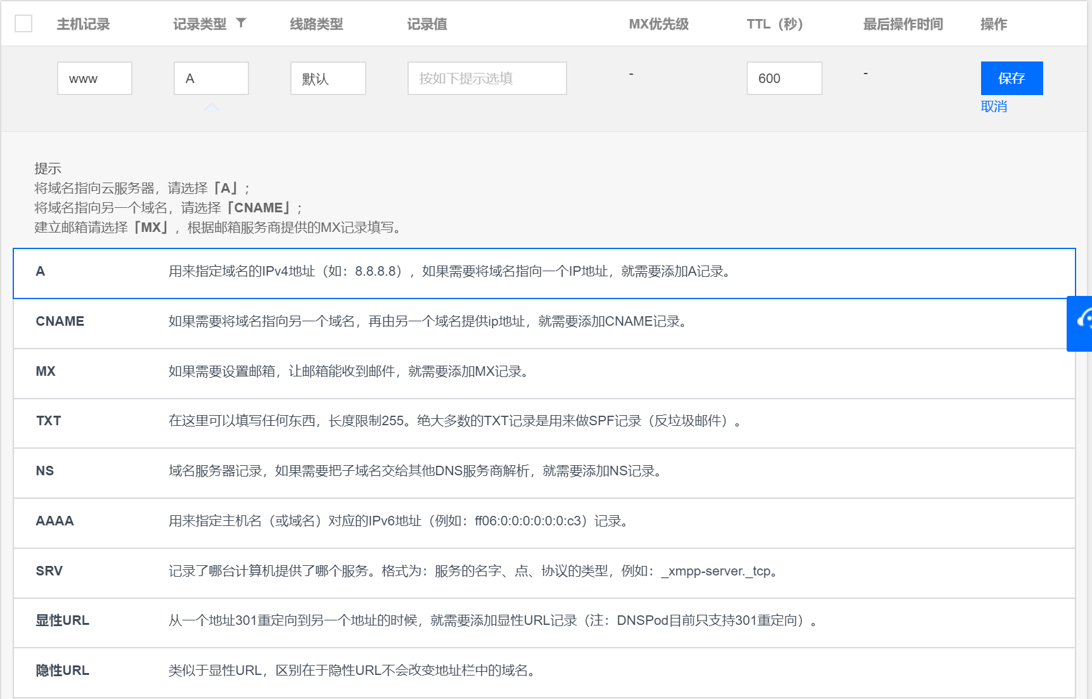Select the NS record type option
The height and width of the screenshot is (699, 1092).
[x=544, y=473]
